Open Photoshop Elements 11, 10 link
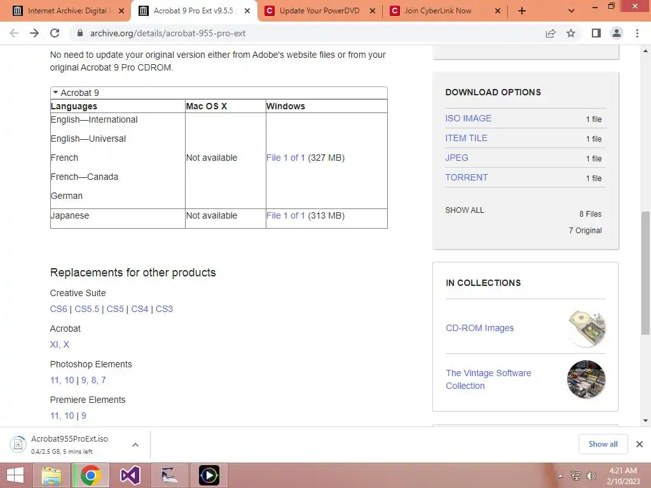Viewport: 651px width, 488px height. 62,380
